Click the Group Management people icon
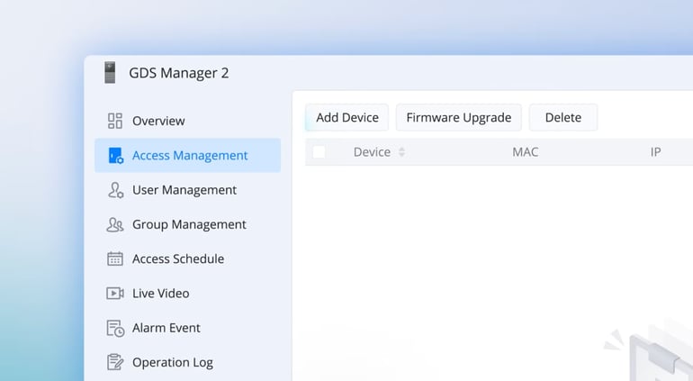The width and height of the screenshot is (693, 381). point(115,224)
